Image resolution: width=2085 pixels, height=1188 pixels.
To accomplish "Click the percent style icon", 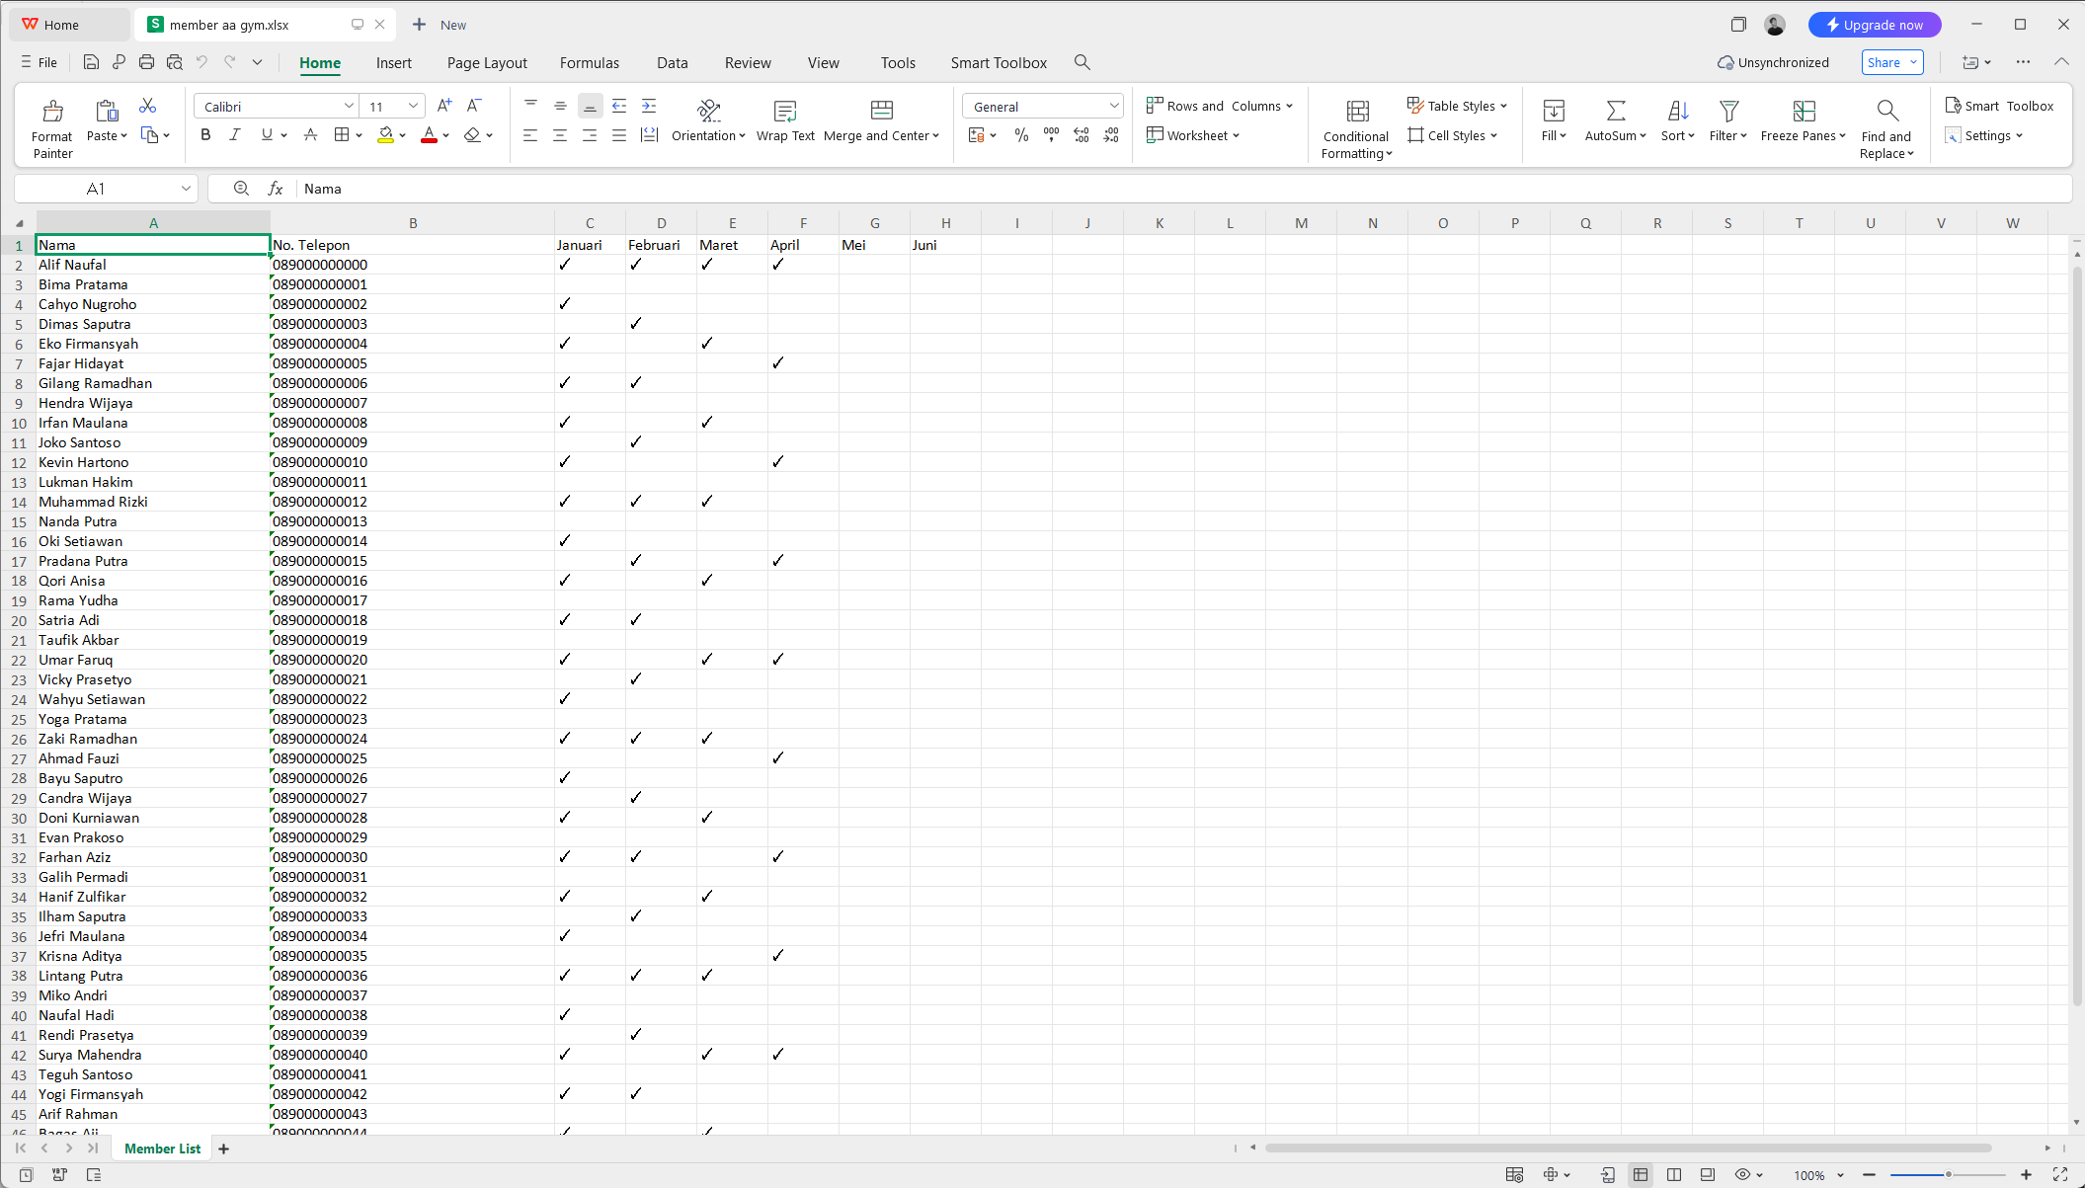I will 1021,135.
